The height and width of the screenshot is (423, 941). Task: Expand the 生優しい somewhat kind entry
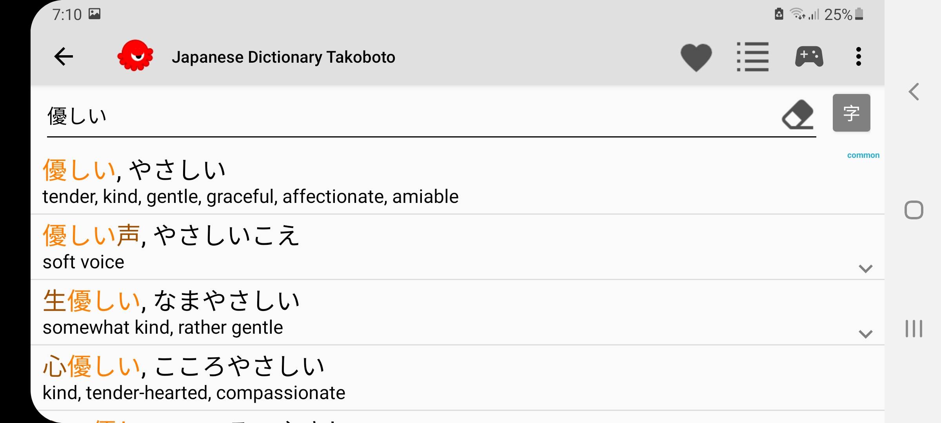[865, 334]
